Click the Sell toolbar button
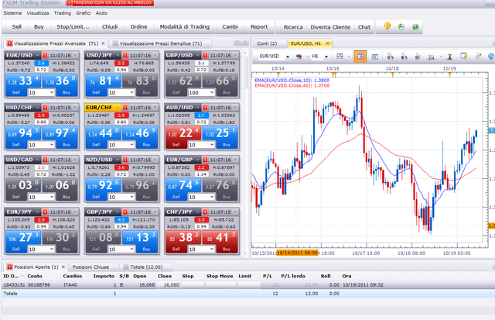495x320 pixels. 17,27
